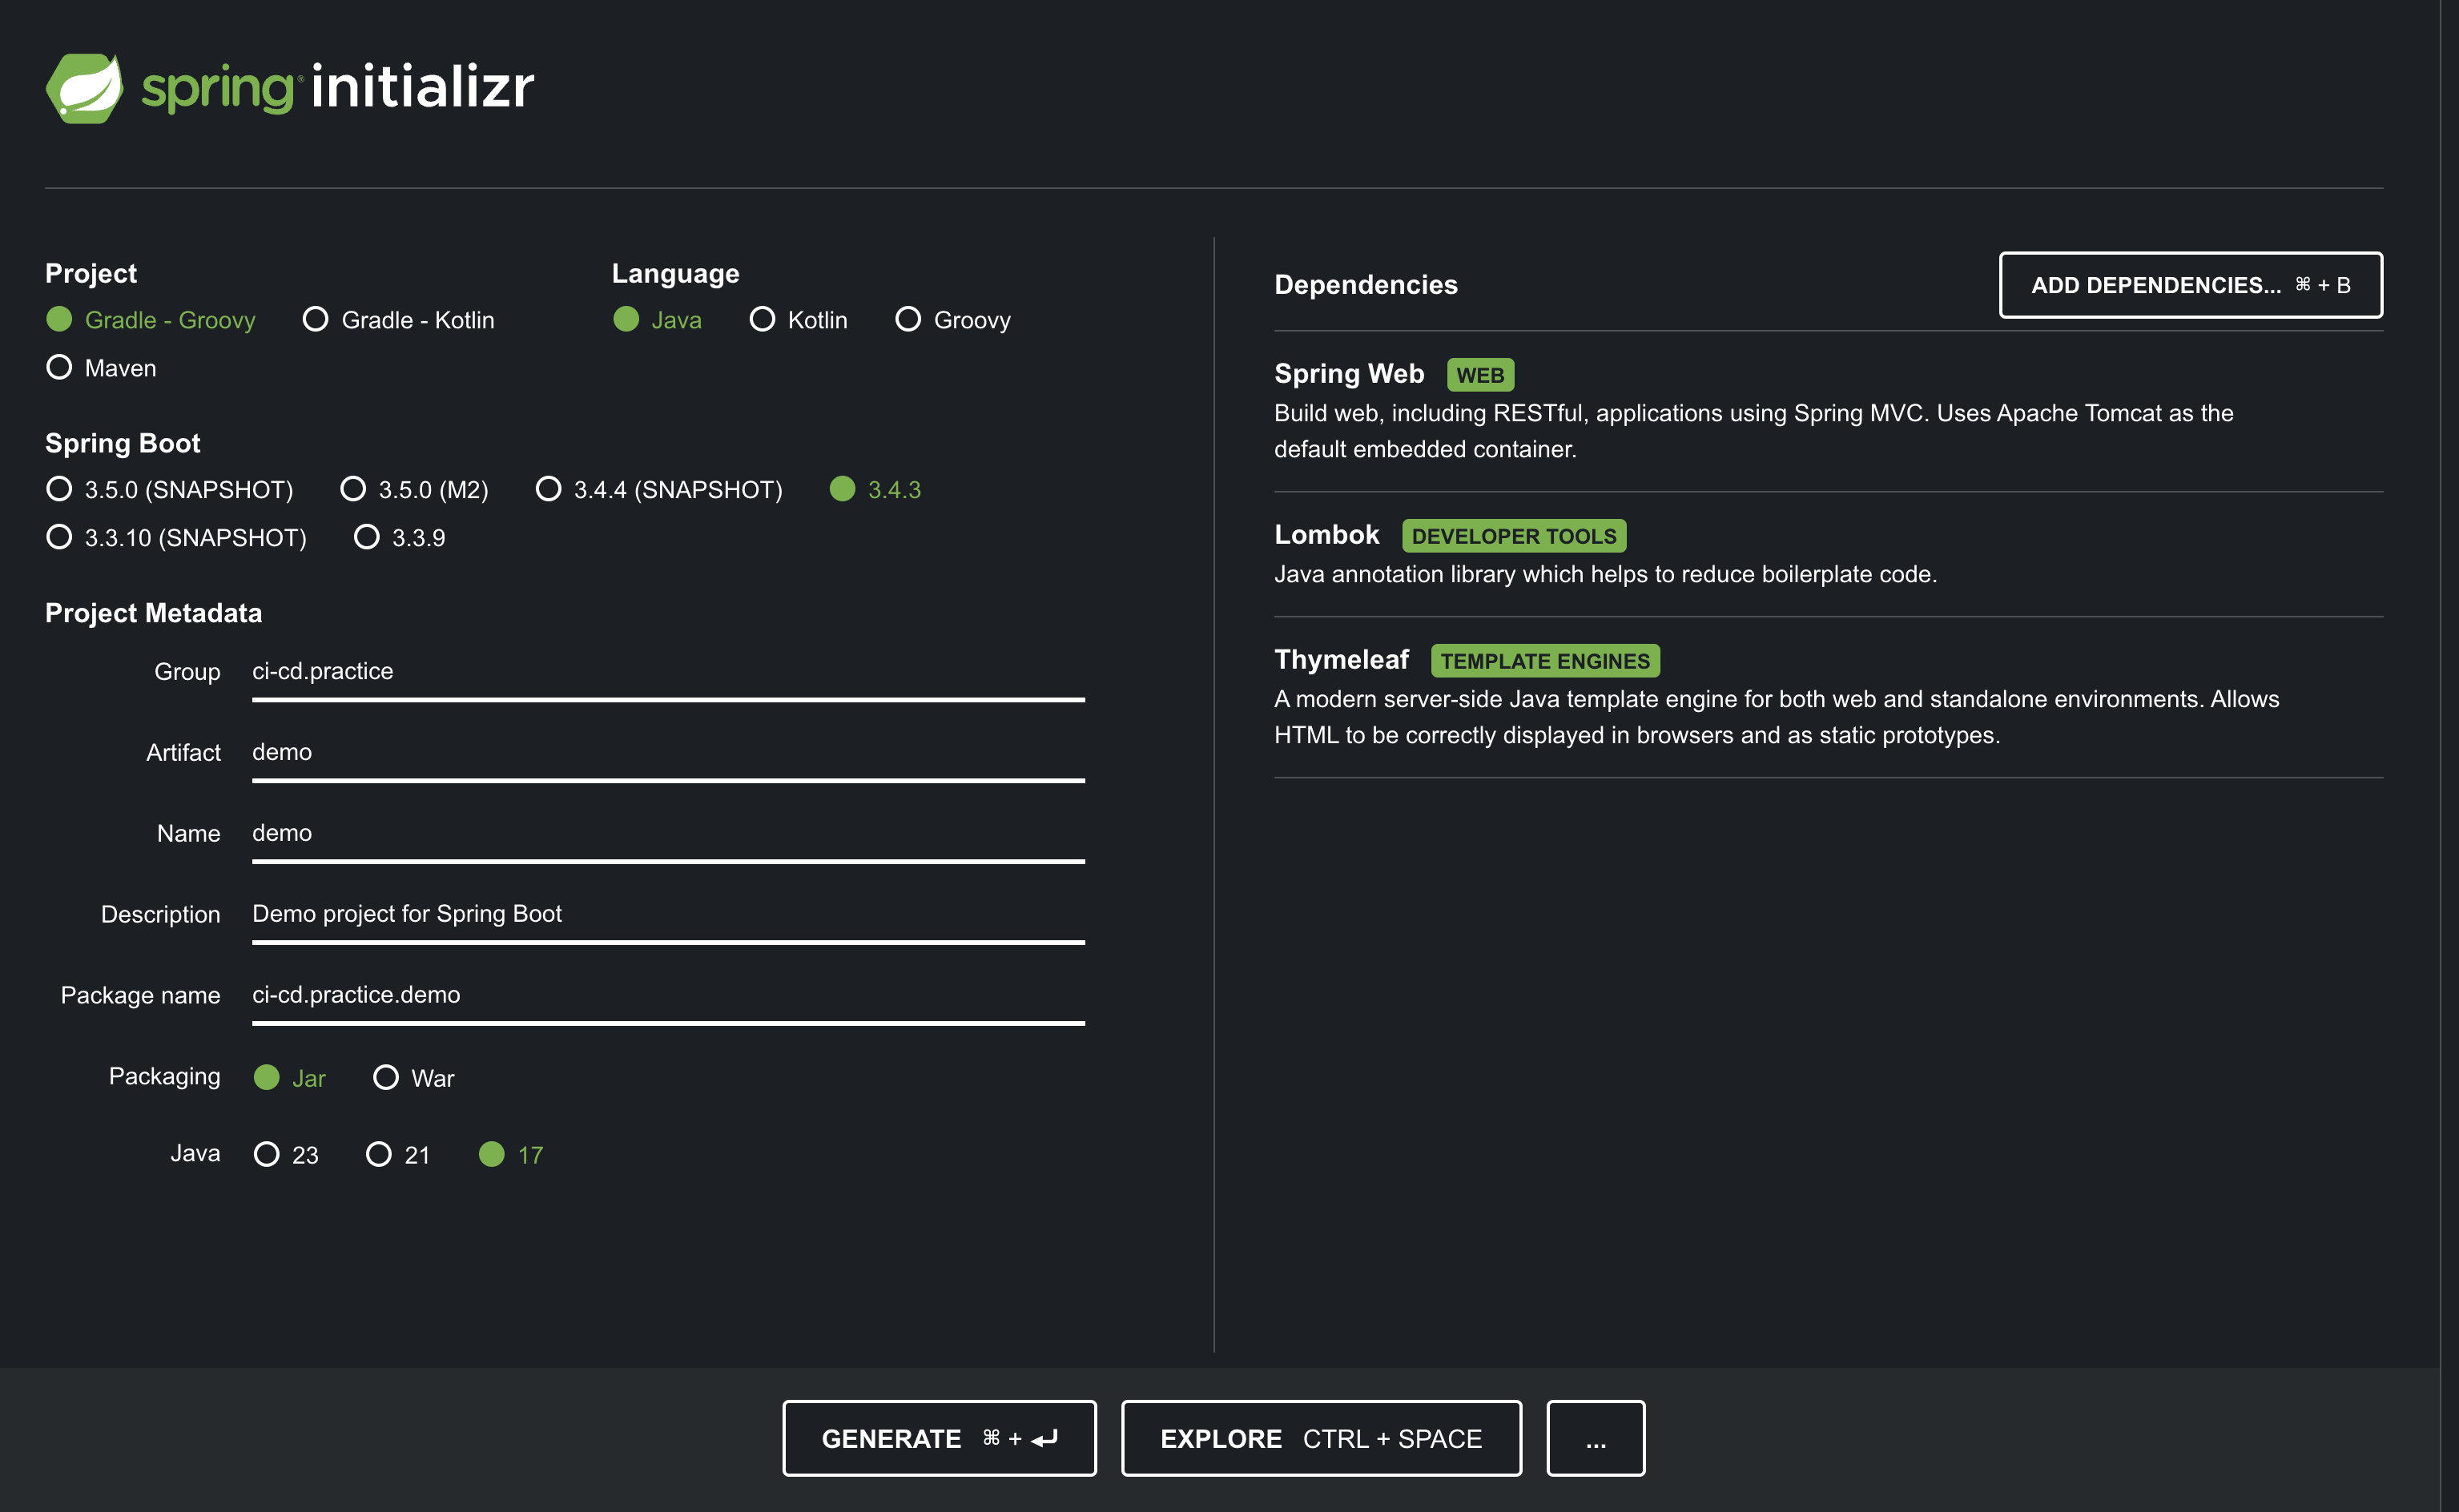Click the more options ellipsis button

(x=1595, y=1438)
